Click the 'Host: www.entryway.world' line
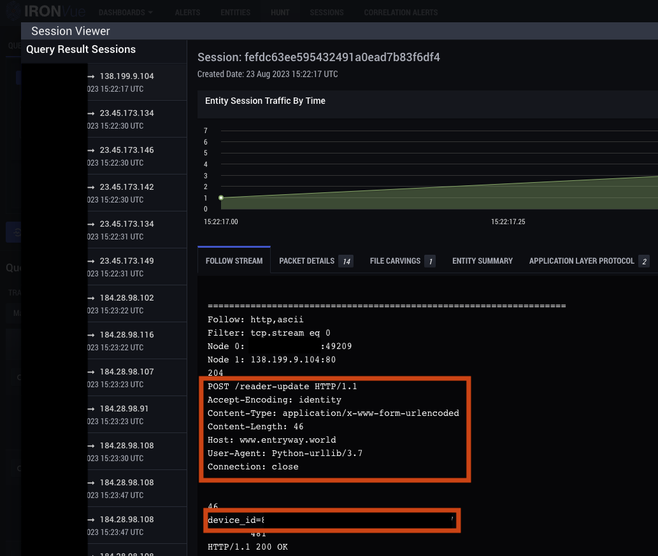This screenshot has height=556, width=658. (271, 439)
